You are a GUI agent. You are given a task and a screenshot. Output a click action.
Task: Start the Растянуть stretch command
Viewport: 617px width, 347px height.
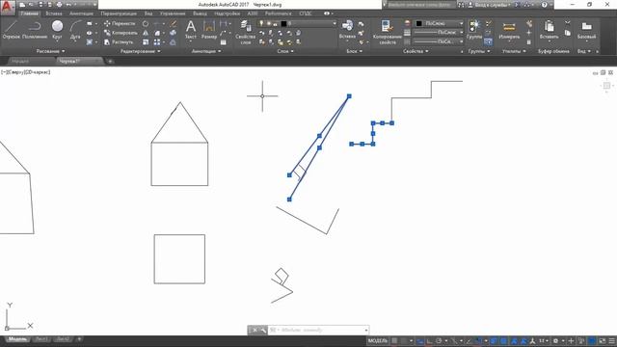click(119, 41)
